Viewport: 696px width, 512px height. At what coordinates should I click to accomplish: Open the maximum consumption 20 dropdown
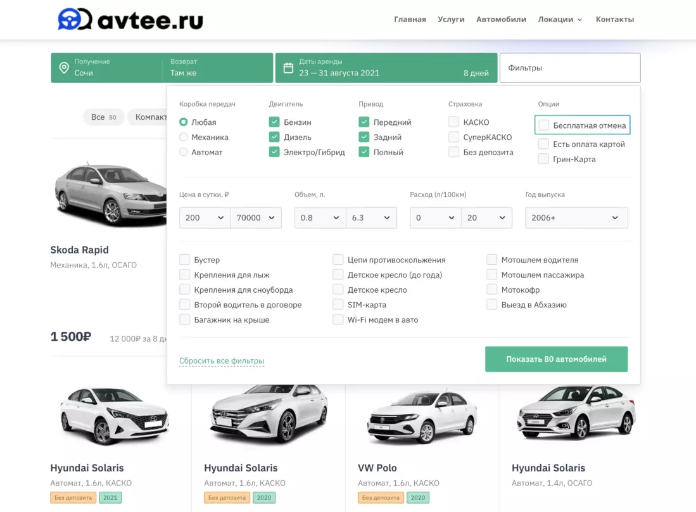486,217
